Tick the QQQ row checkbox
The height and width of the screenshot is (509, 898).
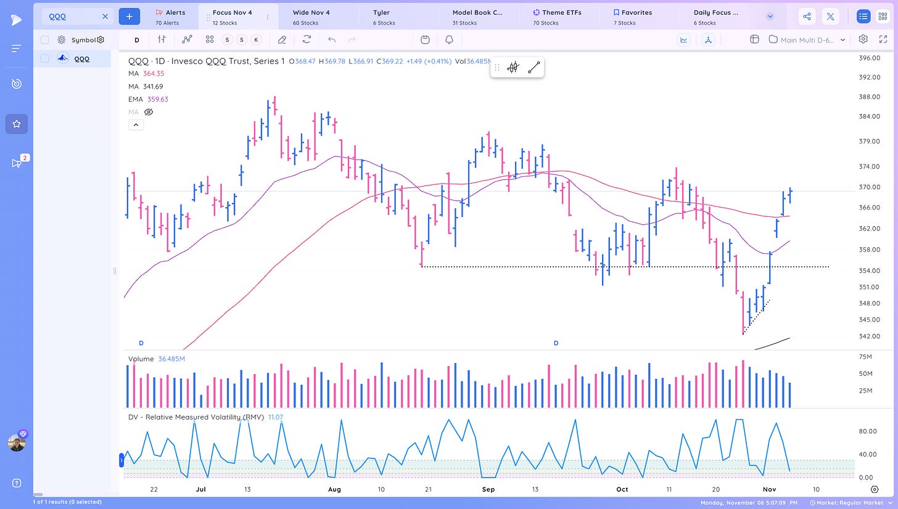[44, 59]
